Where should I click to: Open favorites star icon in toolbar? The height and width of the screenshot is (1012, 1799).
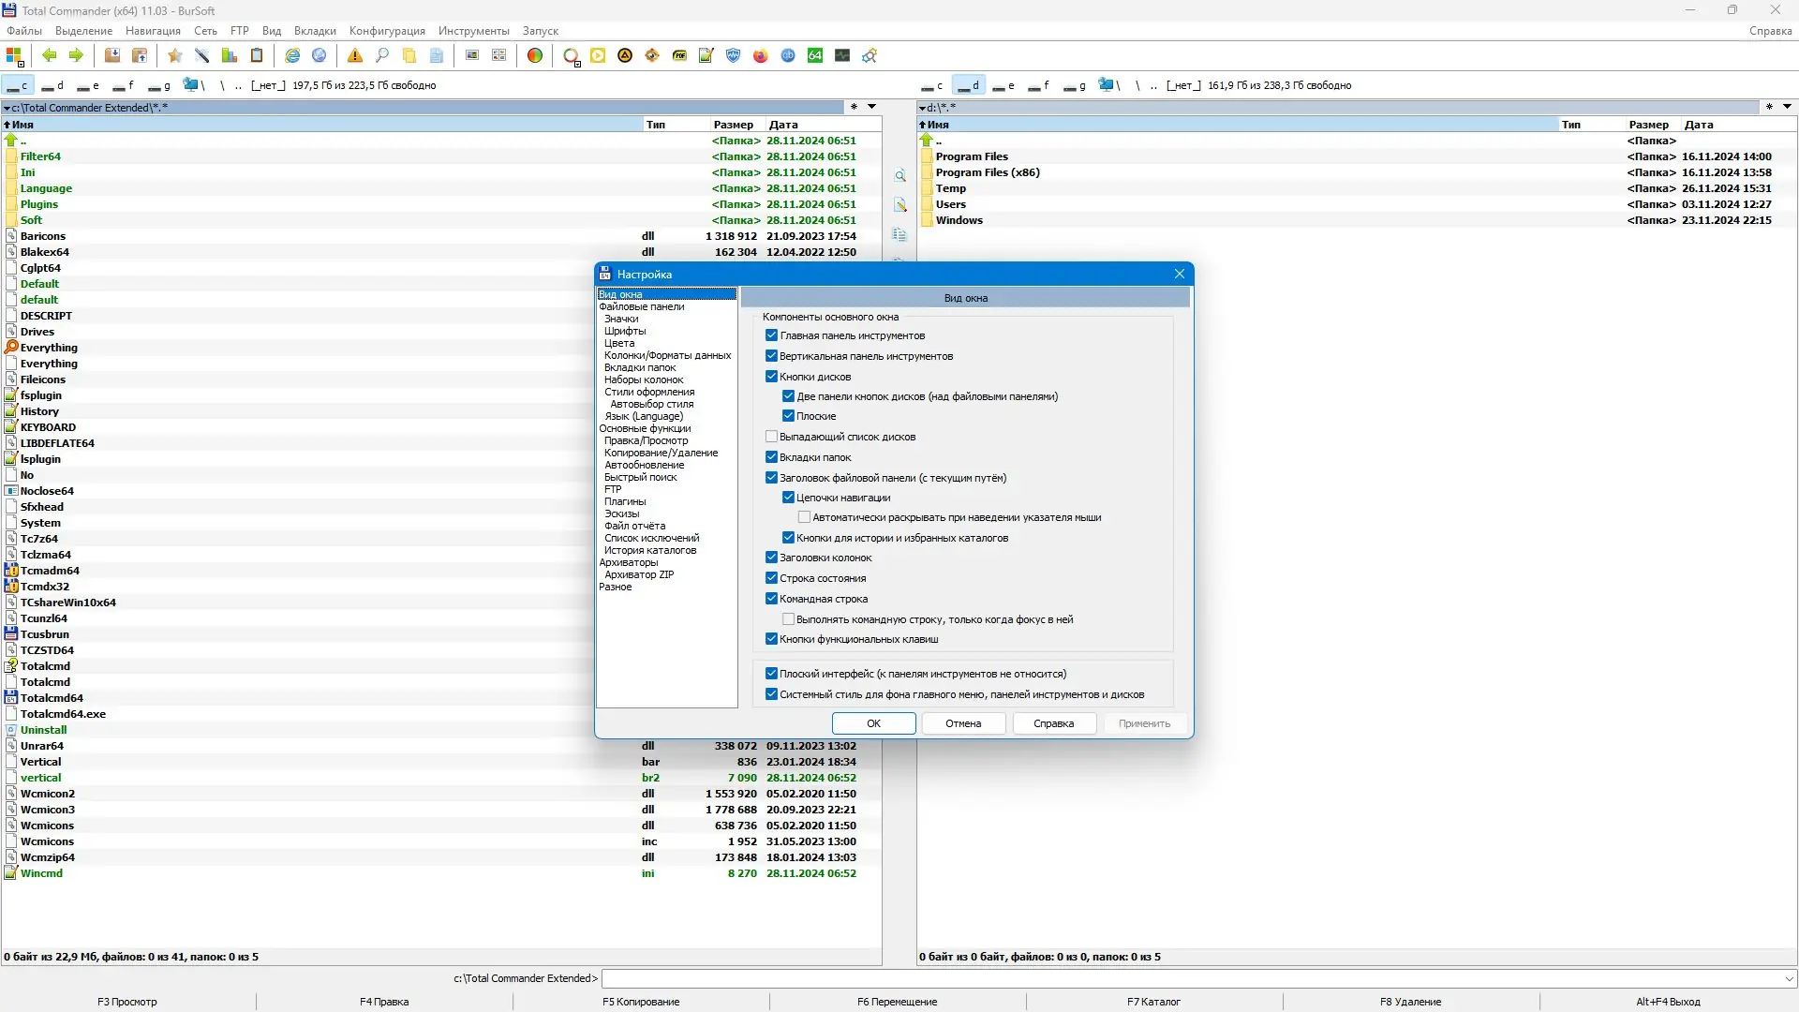tap(174, 55)
